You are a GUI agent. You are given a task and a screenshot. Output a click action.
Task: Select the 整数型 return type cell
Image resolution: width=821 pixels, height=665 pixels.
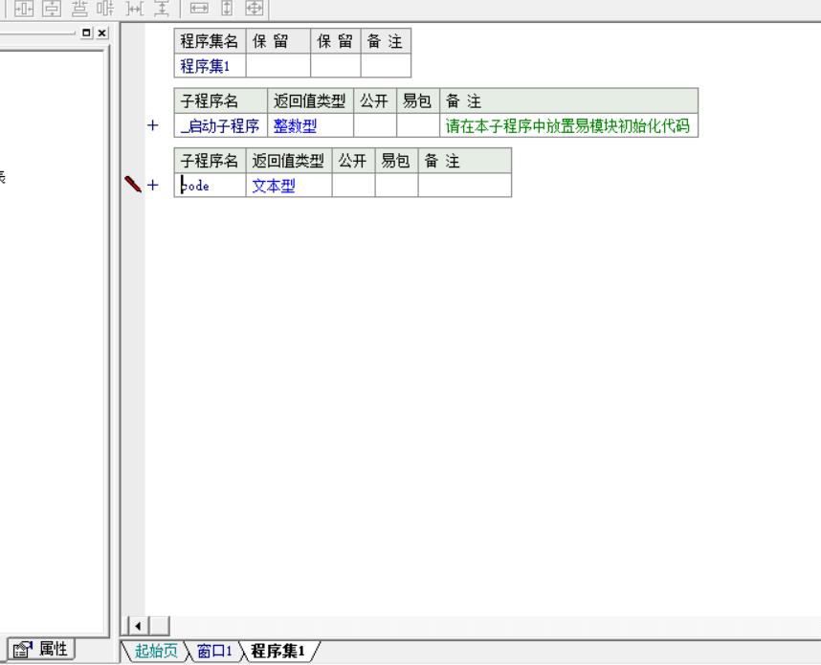[x=310, y=125]
